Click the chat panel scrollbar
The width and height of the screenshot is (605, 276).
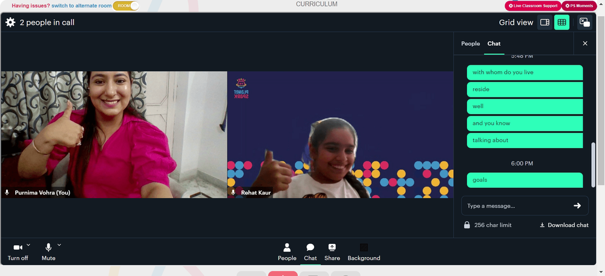[x=593, y=164]
